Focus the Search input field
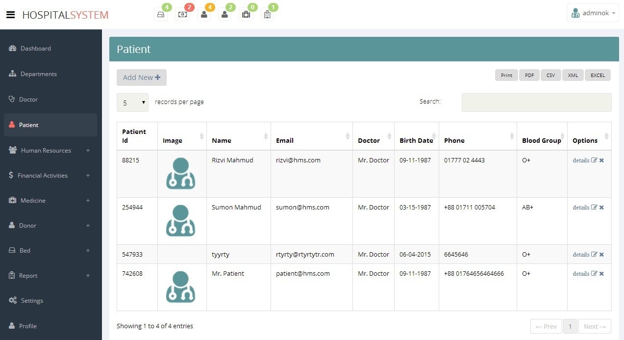This screenshot has width=624, height=340. [536, 103]
